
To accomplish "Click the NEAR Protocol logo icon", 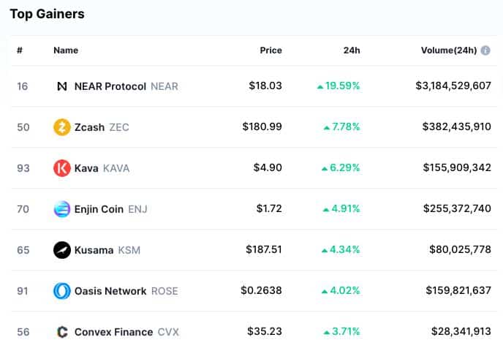I will pyautogui.click(x=62, y=86).
